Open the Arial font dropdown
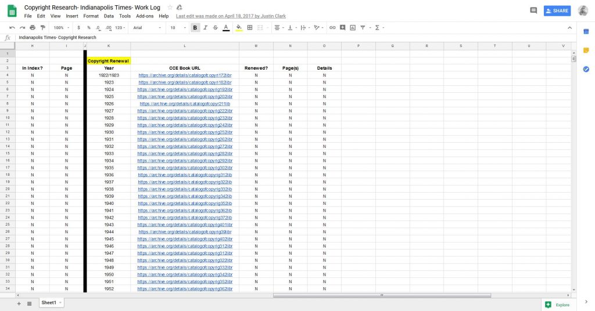The width and height of the screenshot is (595, 311). click(147, 28)
